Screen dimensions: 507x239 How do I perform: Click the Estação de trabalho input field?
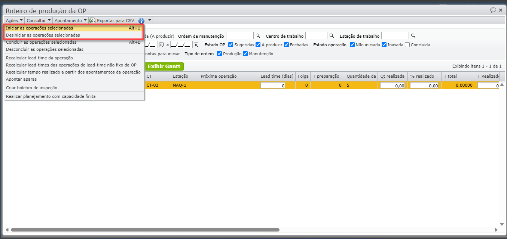(395, 36)
